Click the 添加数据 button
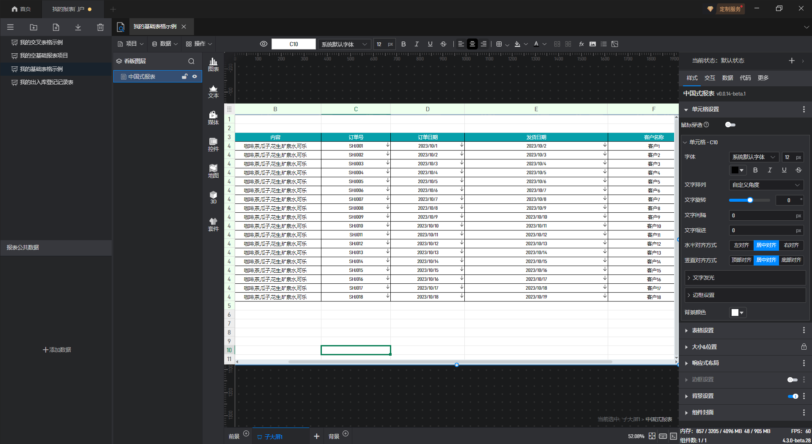Screen dimensions: 812x444 coord(57,350)
